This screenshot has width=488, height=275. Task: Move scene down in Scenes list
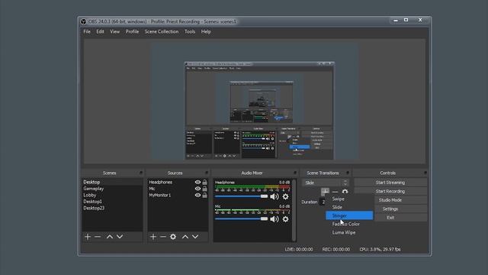[120, 237]
